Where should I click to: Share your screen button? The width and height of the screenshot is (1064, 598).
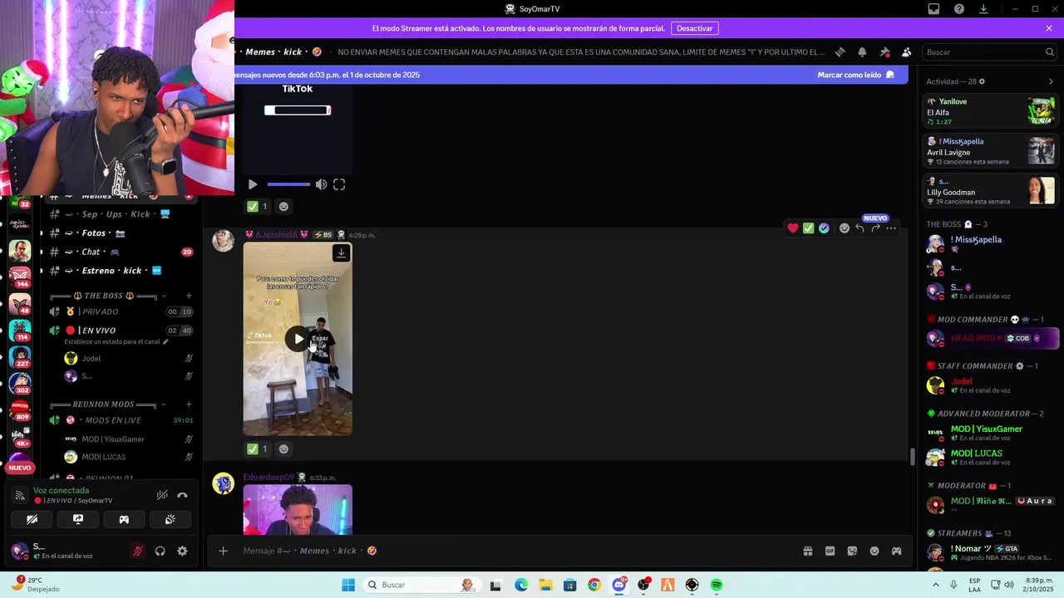(x=78, y=519)
